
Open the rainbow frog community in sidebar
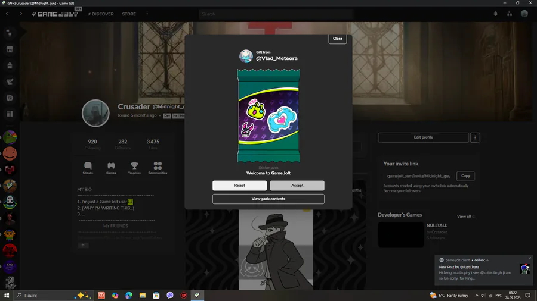click(10, 137)
